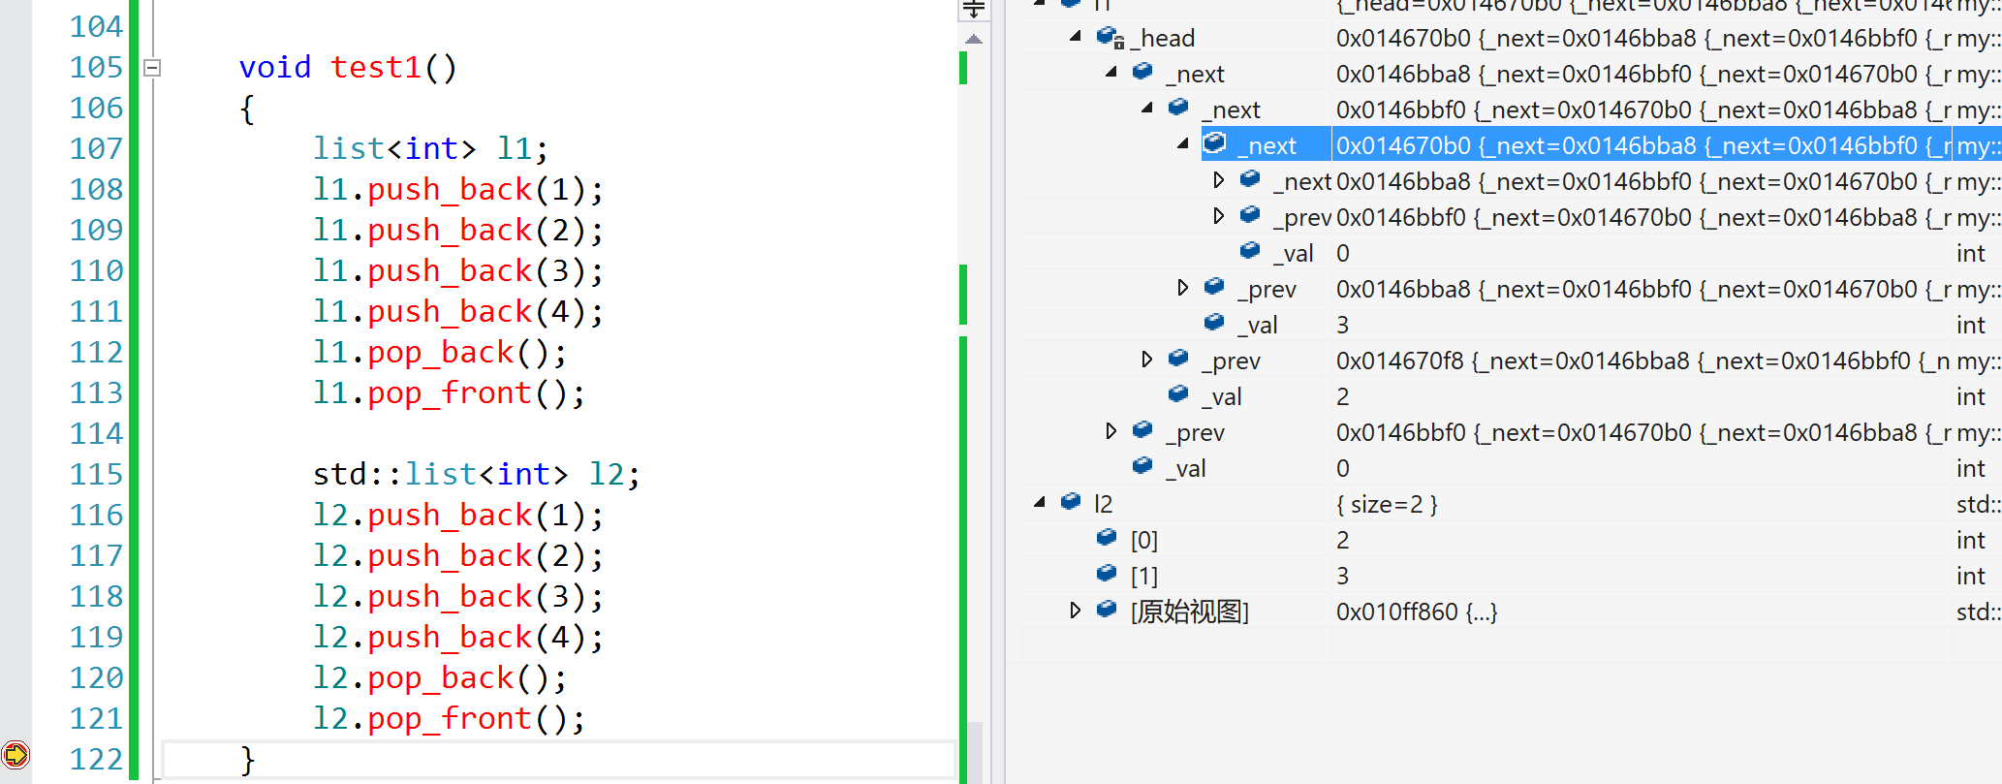Click the std::list<int> l2 declaration line

[x=476, y=474]
